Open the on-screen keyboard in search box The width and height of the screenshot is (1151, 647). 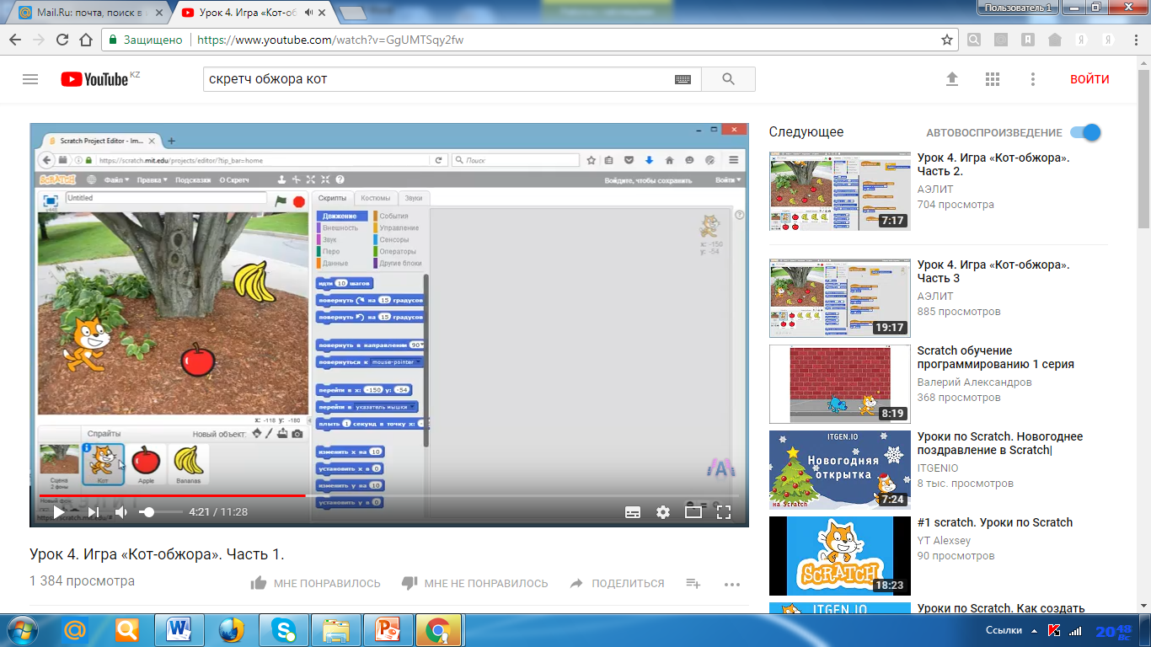(683, 79)
